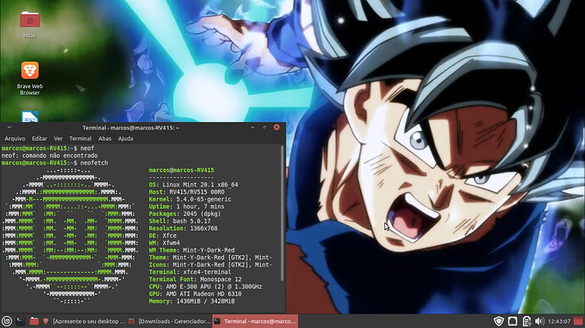Open the Ver menu
585x328 pixels.
58,138
